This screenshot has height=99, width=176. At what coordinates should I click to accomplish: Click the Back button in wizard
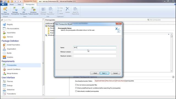(x=95, y=73)
